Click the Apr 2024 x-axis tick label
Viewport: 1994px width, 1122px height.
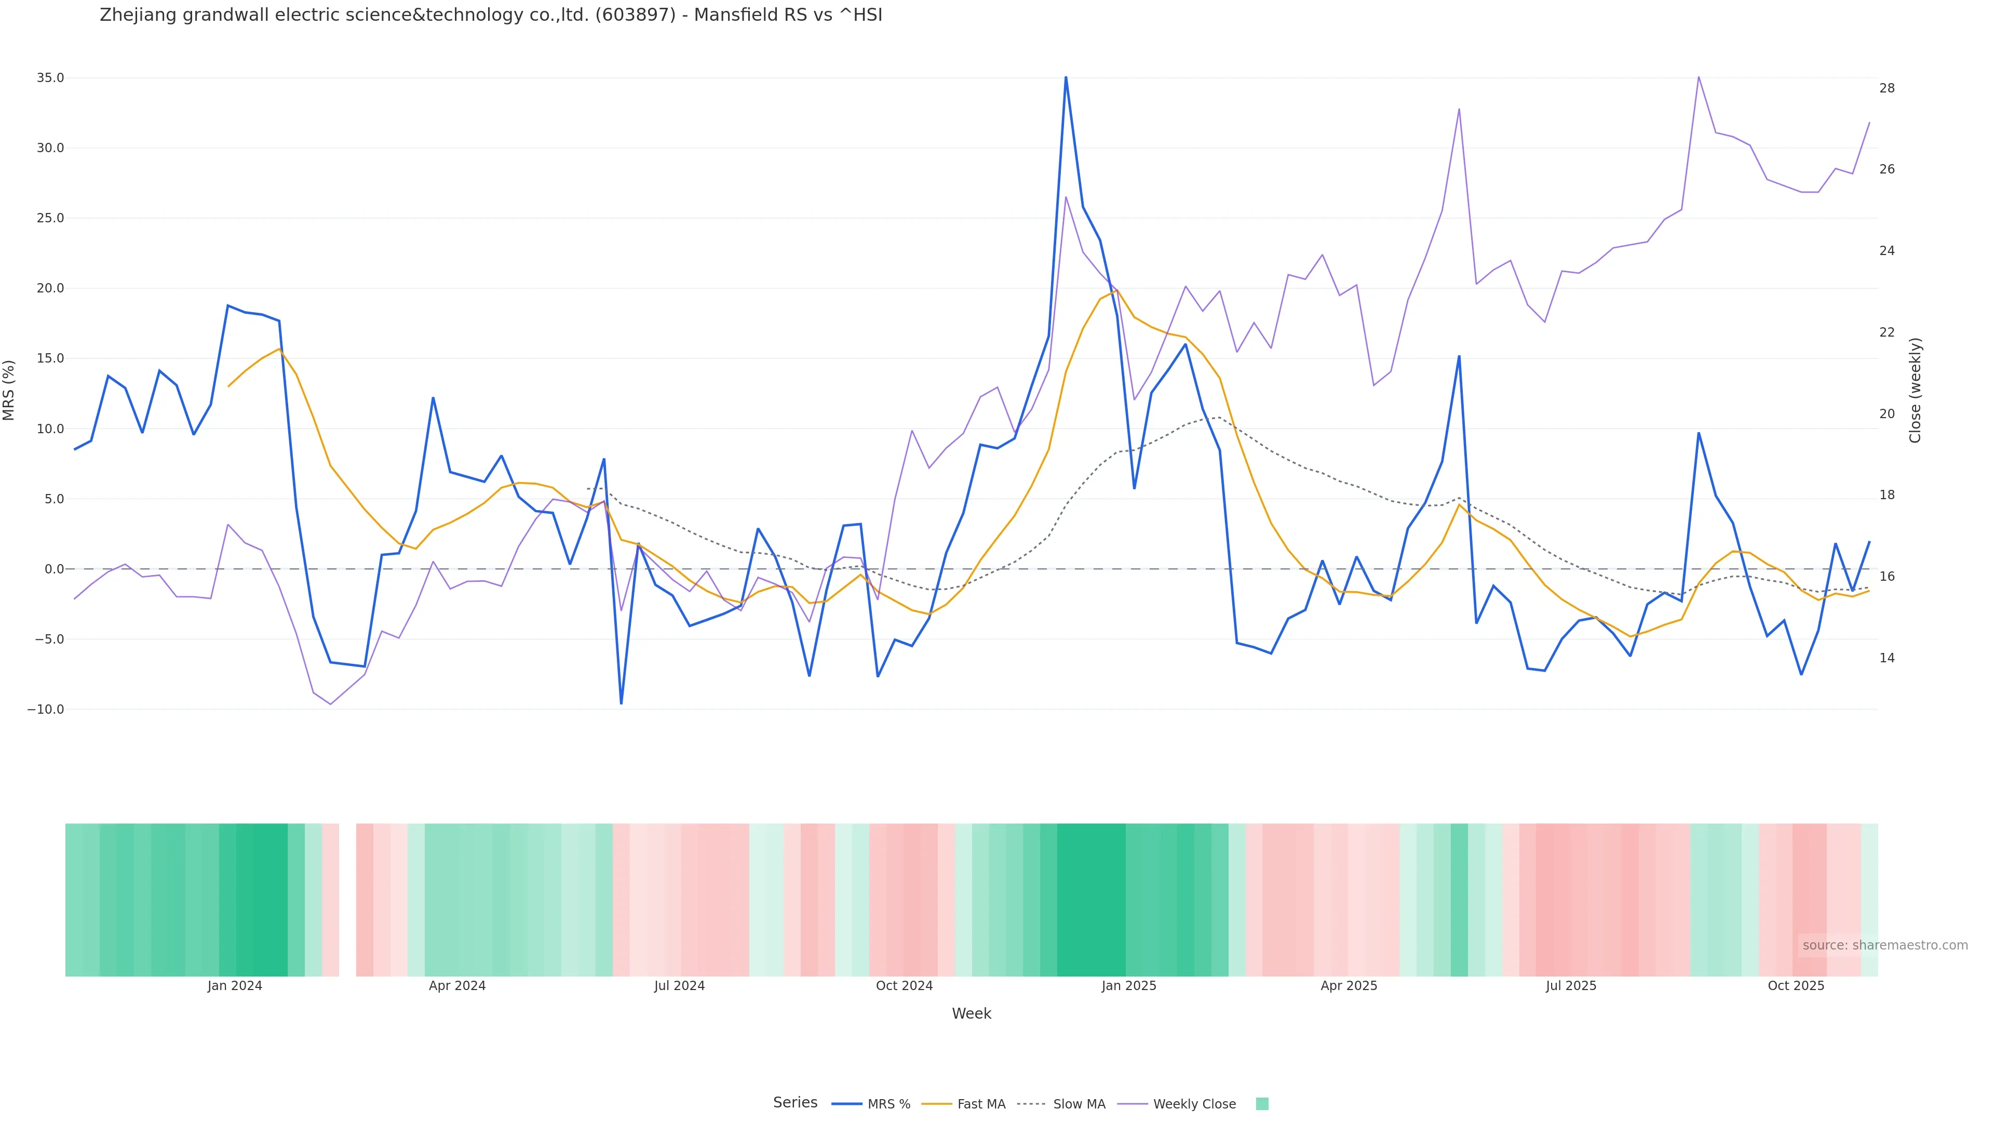click(457, 986)
